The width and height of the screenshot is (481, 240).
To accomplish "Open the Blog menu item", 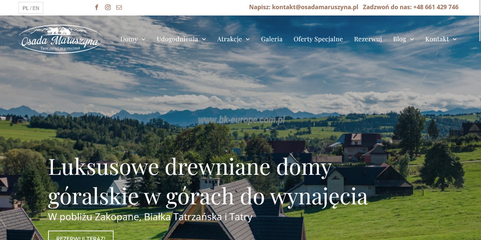I will [400, 39].
